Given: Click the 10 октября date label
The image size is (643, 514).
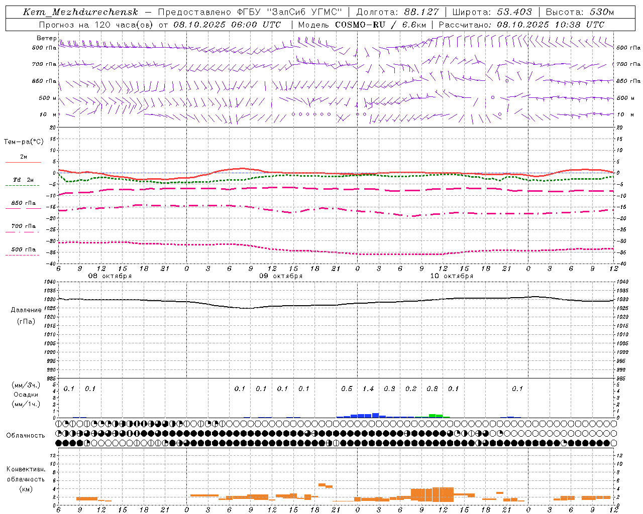Looking at the screenshot, I should tap(452, 276).
